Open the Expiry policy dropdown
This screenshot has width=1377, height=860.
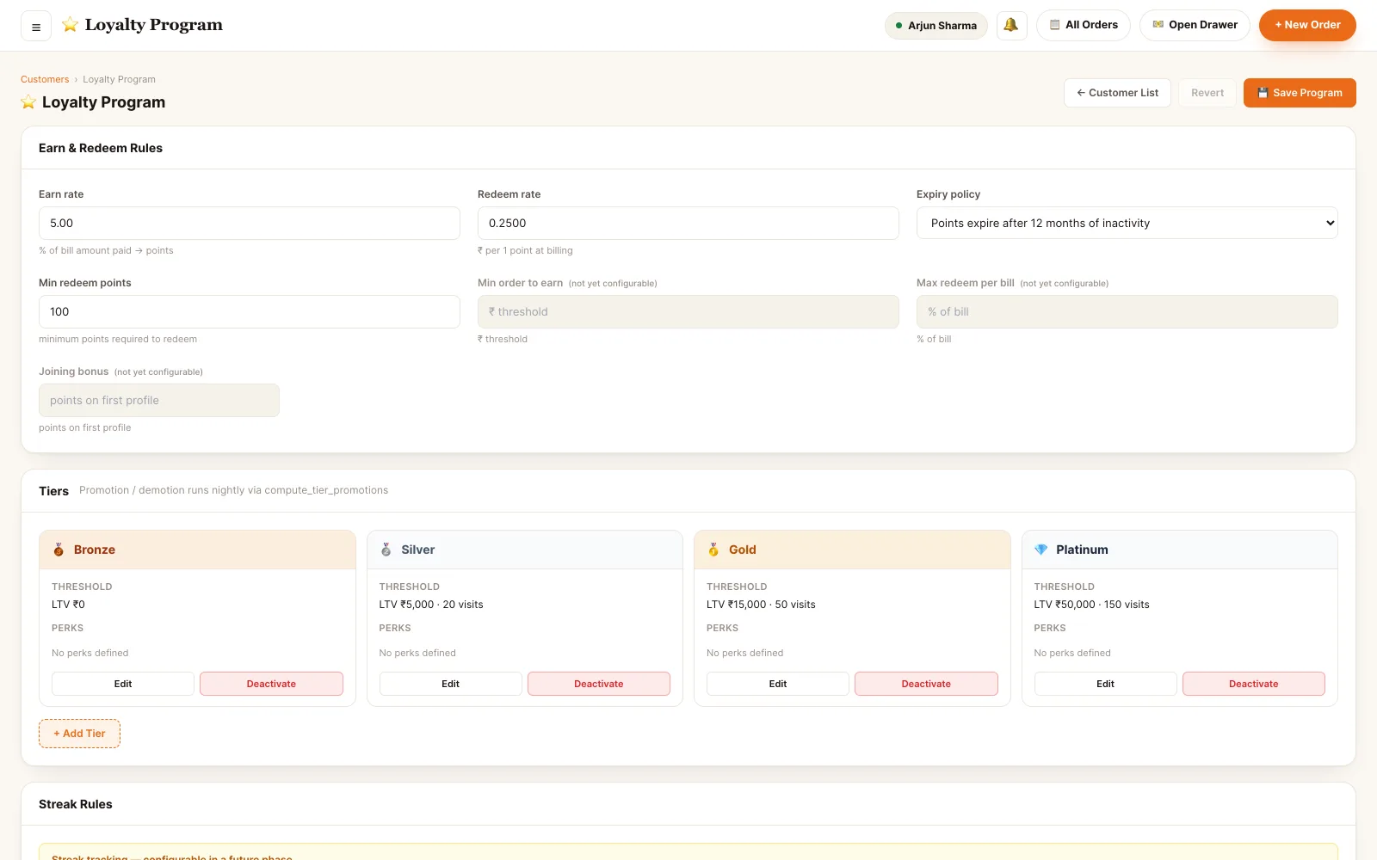click(x=1127, y=223)
